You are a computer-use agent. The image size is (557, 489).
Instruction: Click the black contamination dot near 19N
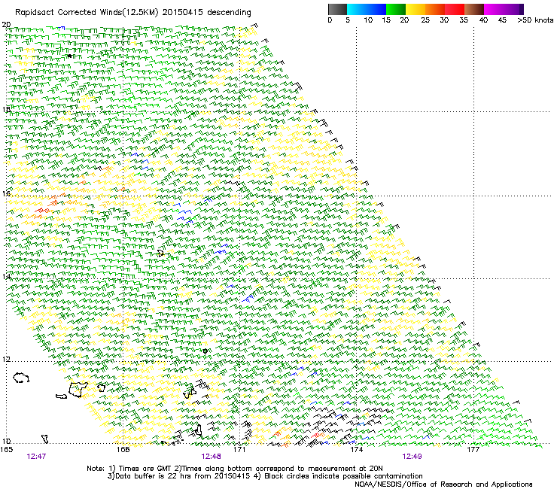pos(69,56)
